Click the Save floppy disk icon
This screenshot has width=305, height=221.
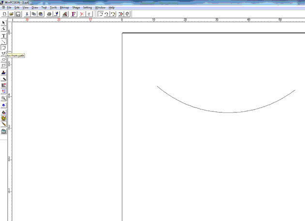point(18,14)
